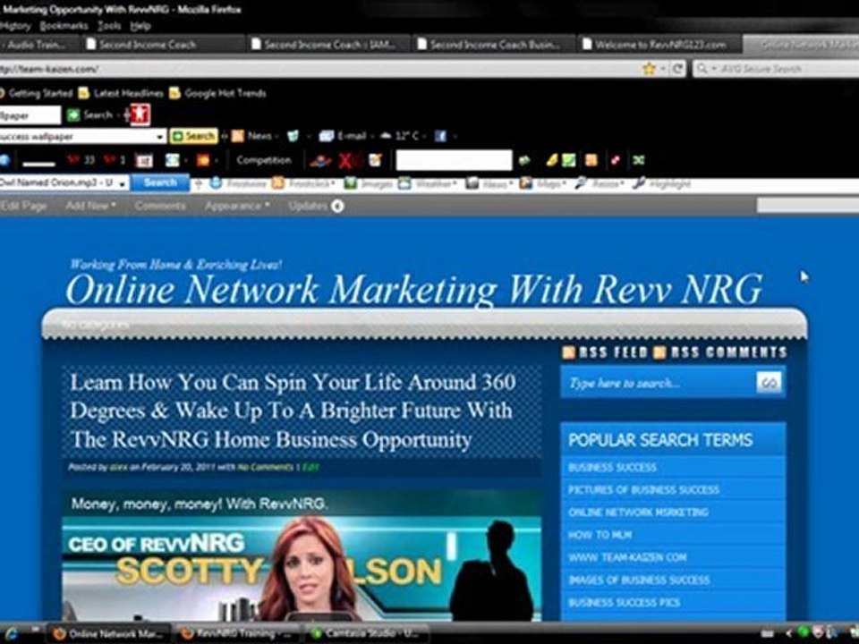Open the Tools menu
The height and width of the screenshot is (644, 859).
(x=109, y=26)
